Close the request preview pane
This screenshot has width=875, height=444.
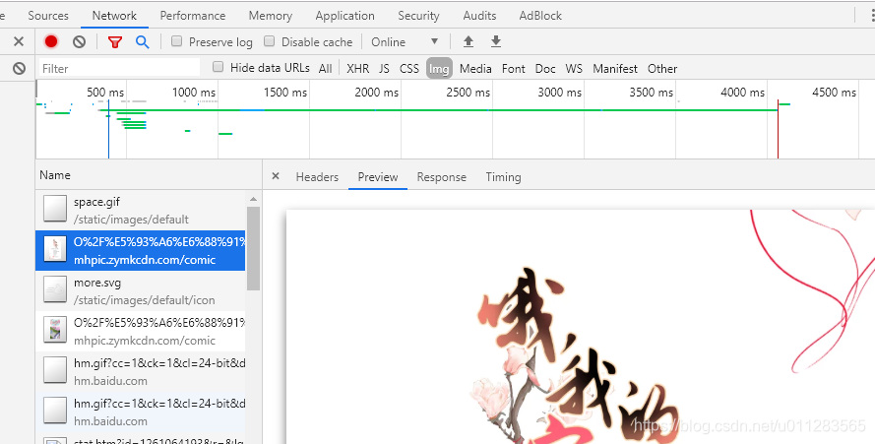[x=276, y=176]
